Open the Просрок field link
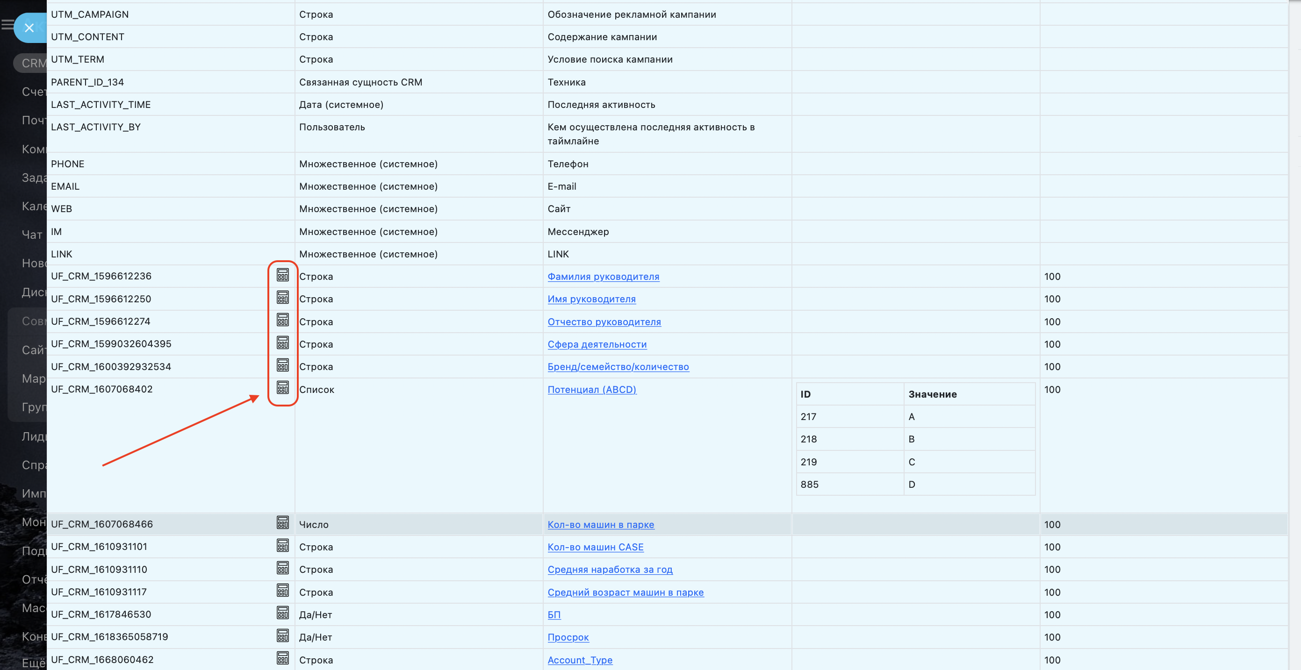Image resolution: width=1301 pixels, height=670 pixels. 568,637
